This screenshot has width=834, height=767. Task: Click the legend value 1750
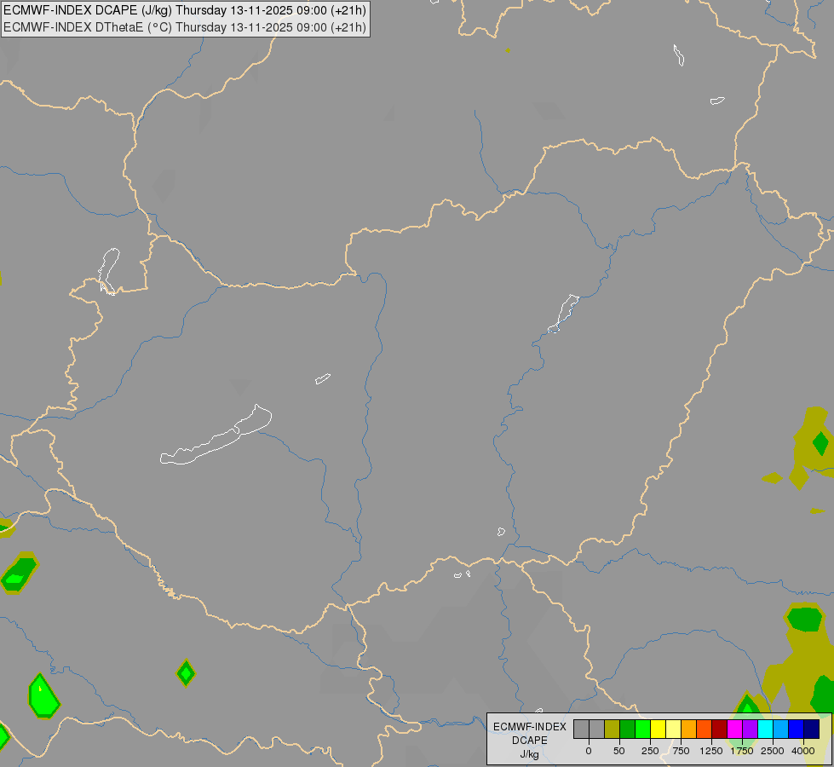coord(742,751)
